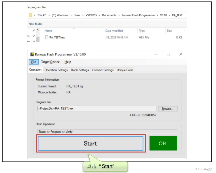Click the RA_TEST.hex file name
Screen dimensions: 216x173
[57, 37]
